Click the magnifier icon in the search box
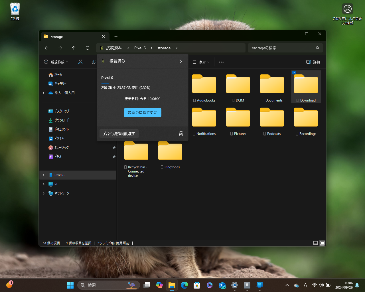 coord(318,48)
